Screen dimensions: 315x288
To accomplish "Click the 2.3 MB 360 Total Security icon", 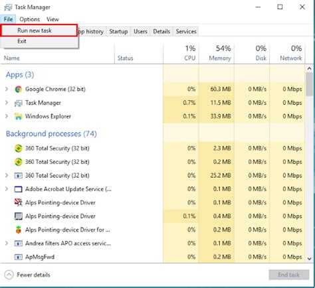I will tap(19, 149).
